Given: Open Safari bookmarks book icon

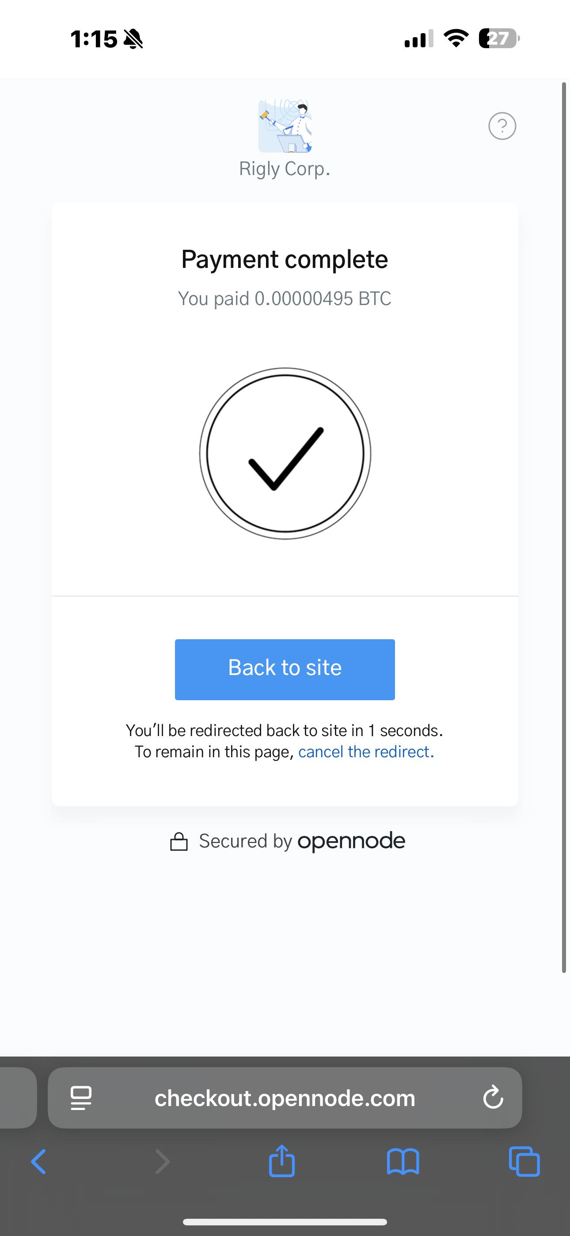Looking at the screenshot, I should (403, 1162).
